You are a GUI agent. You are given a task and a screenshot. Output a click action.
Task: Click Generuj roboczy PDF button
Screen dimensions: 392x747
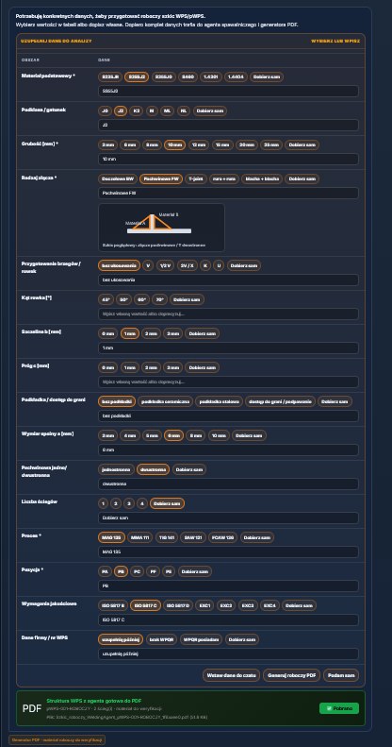pos(291,675)
